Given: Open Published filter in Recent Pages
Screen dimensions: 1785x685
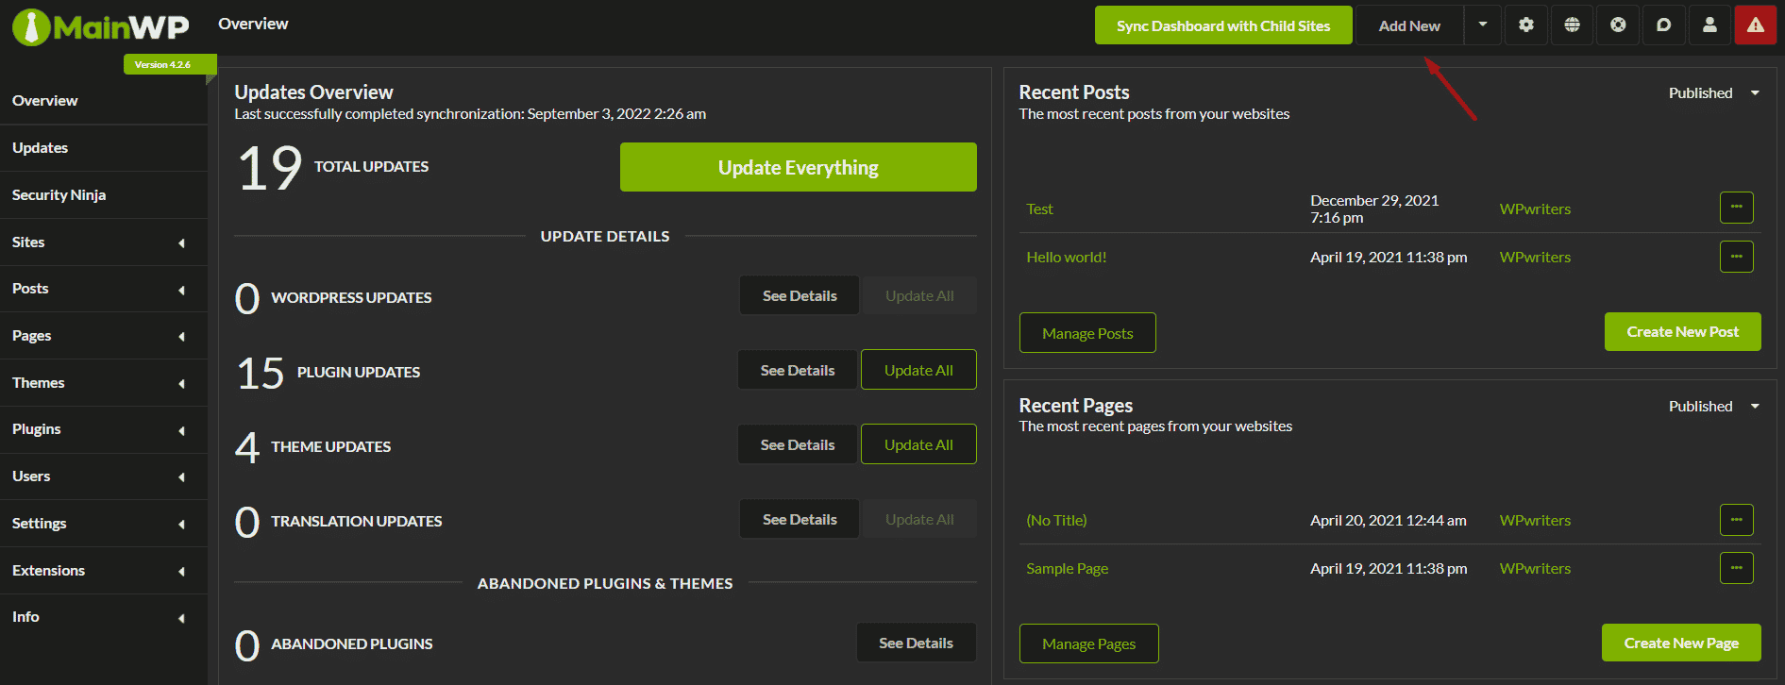Looking at the screenshot, I should [1713, 406].
